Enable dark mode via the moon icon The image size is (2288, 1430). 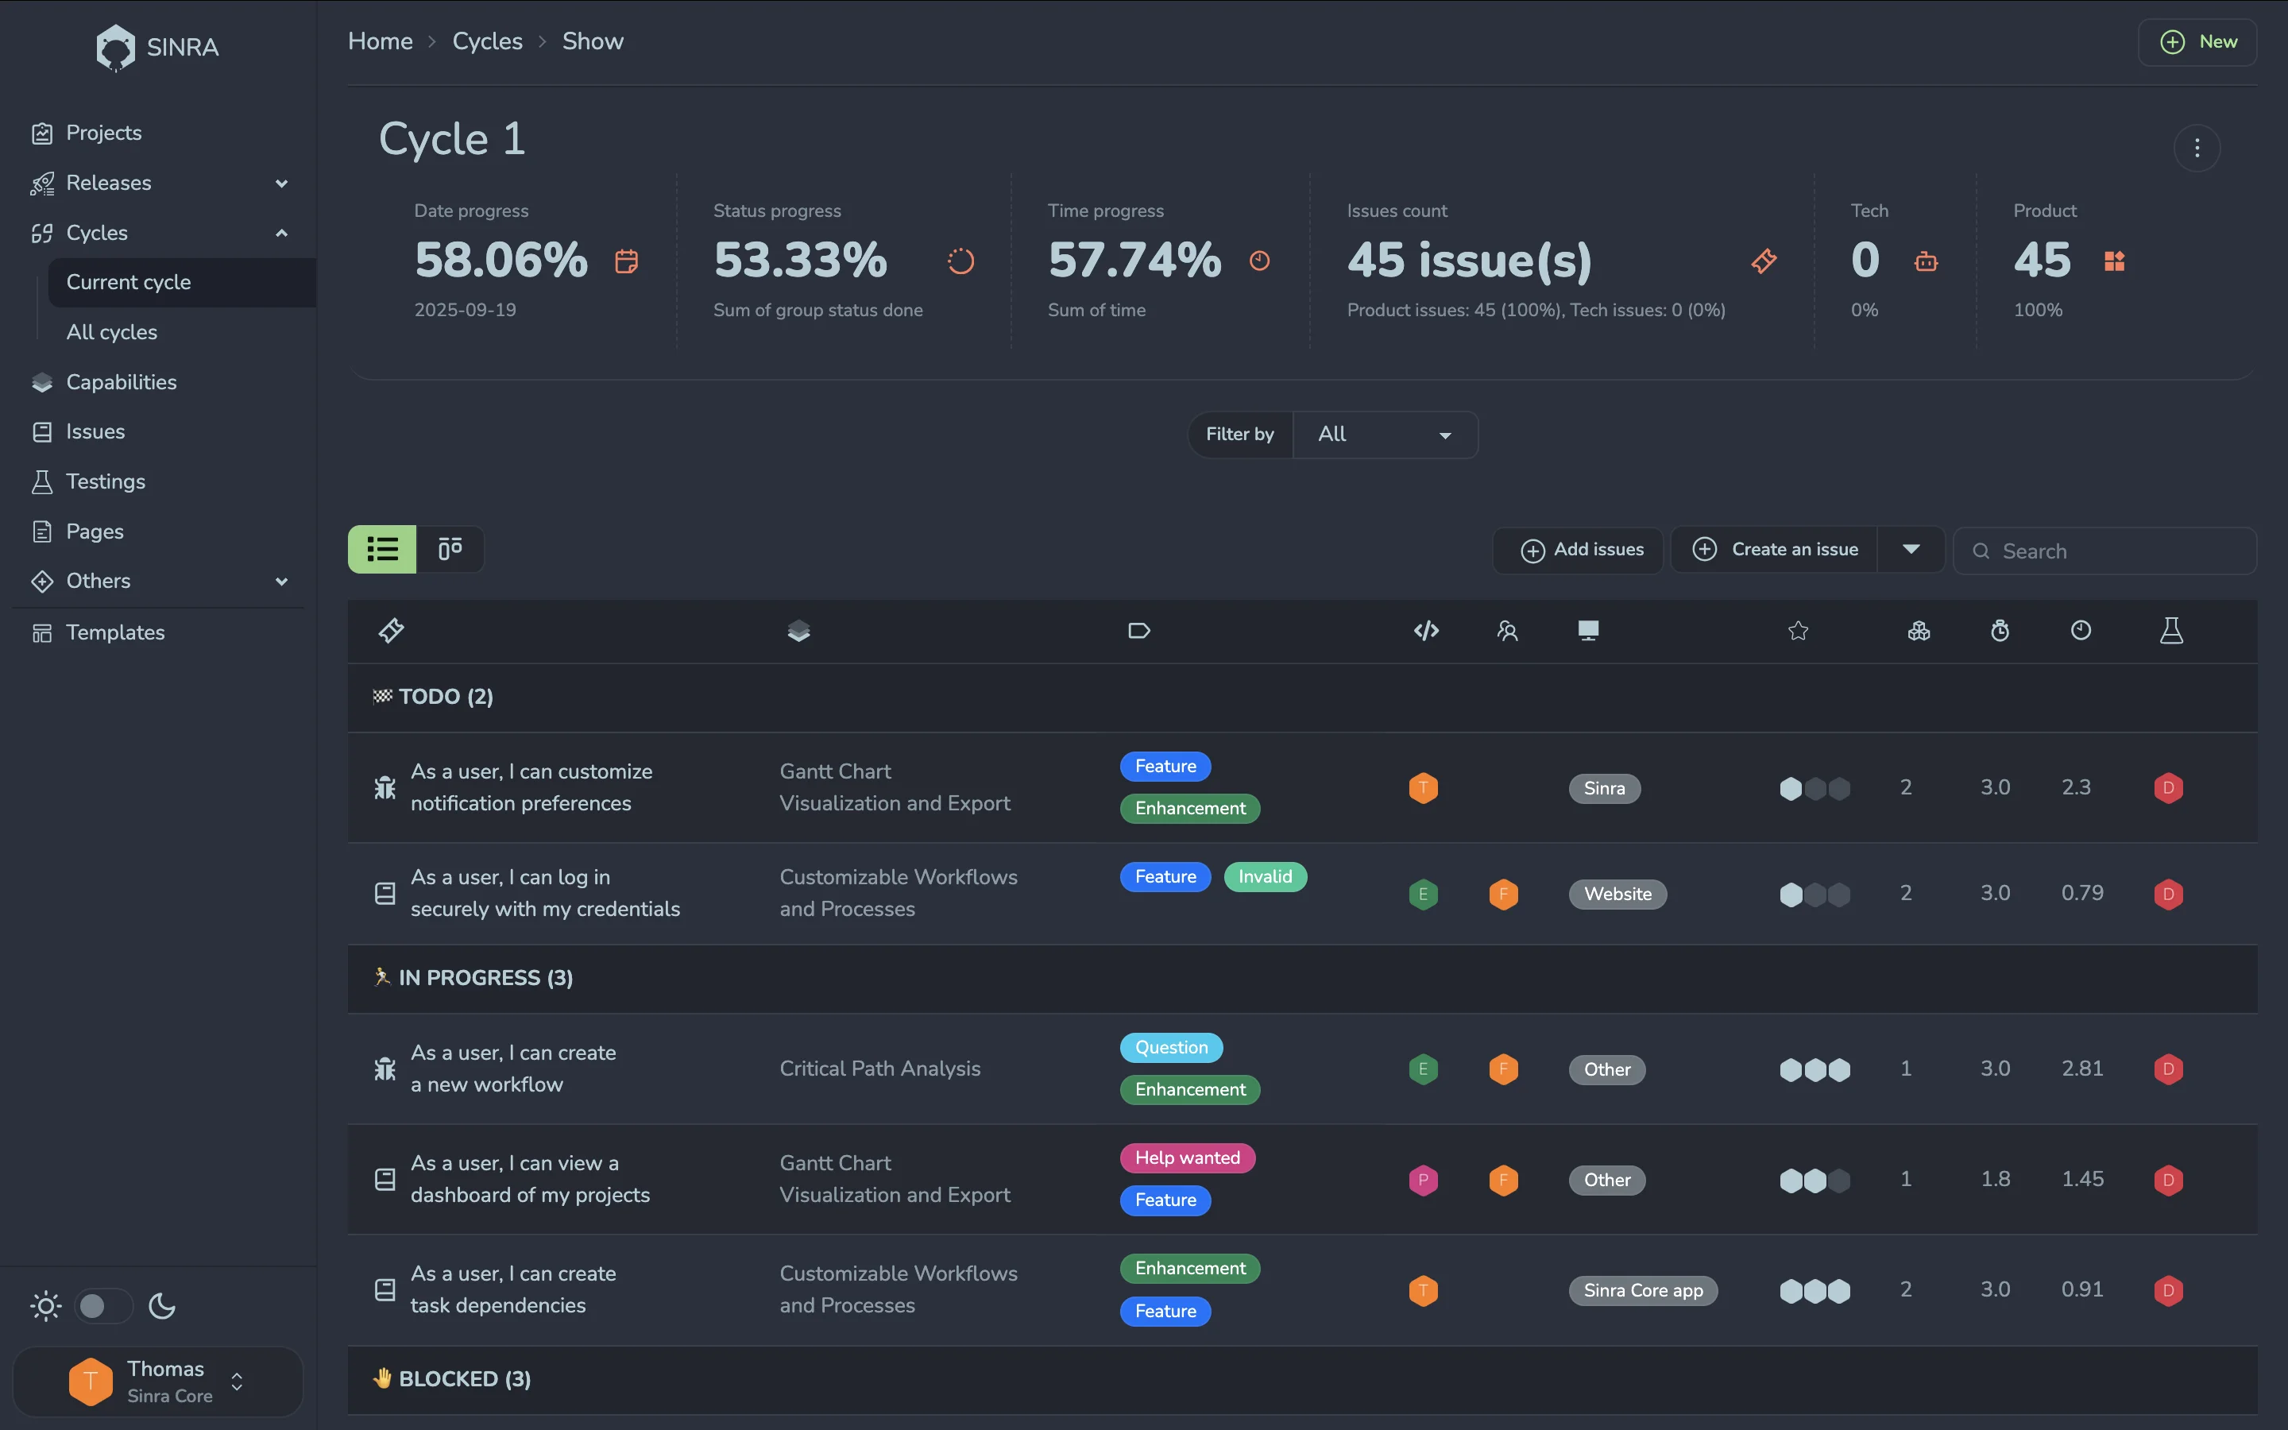coord(162,1305)
